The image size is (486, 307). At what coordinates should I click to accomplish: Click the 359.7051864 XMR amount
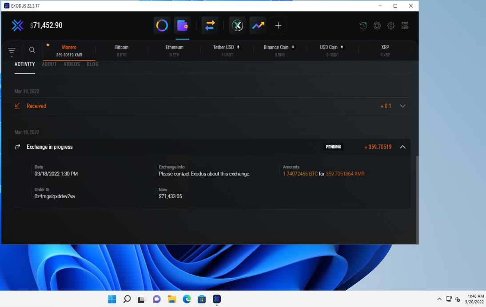pos(345,174)
